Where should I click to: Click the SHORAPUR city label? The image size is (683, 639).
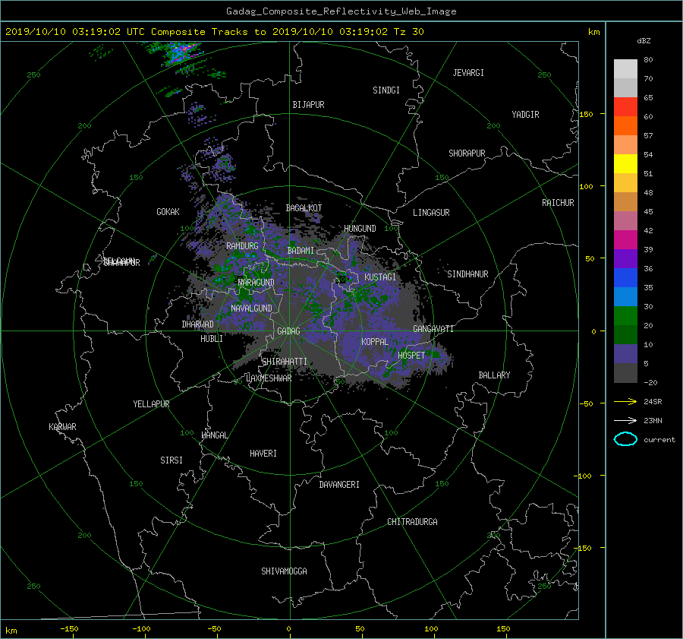tap(467, 153)
